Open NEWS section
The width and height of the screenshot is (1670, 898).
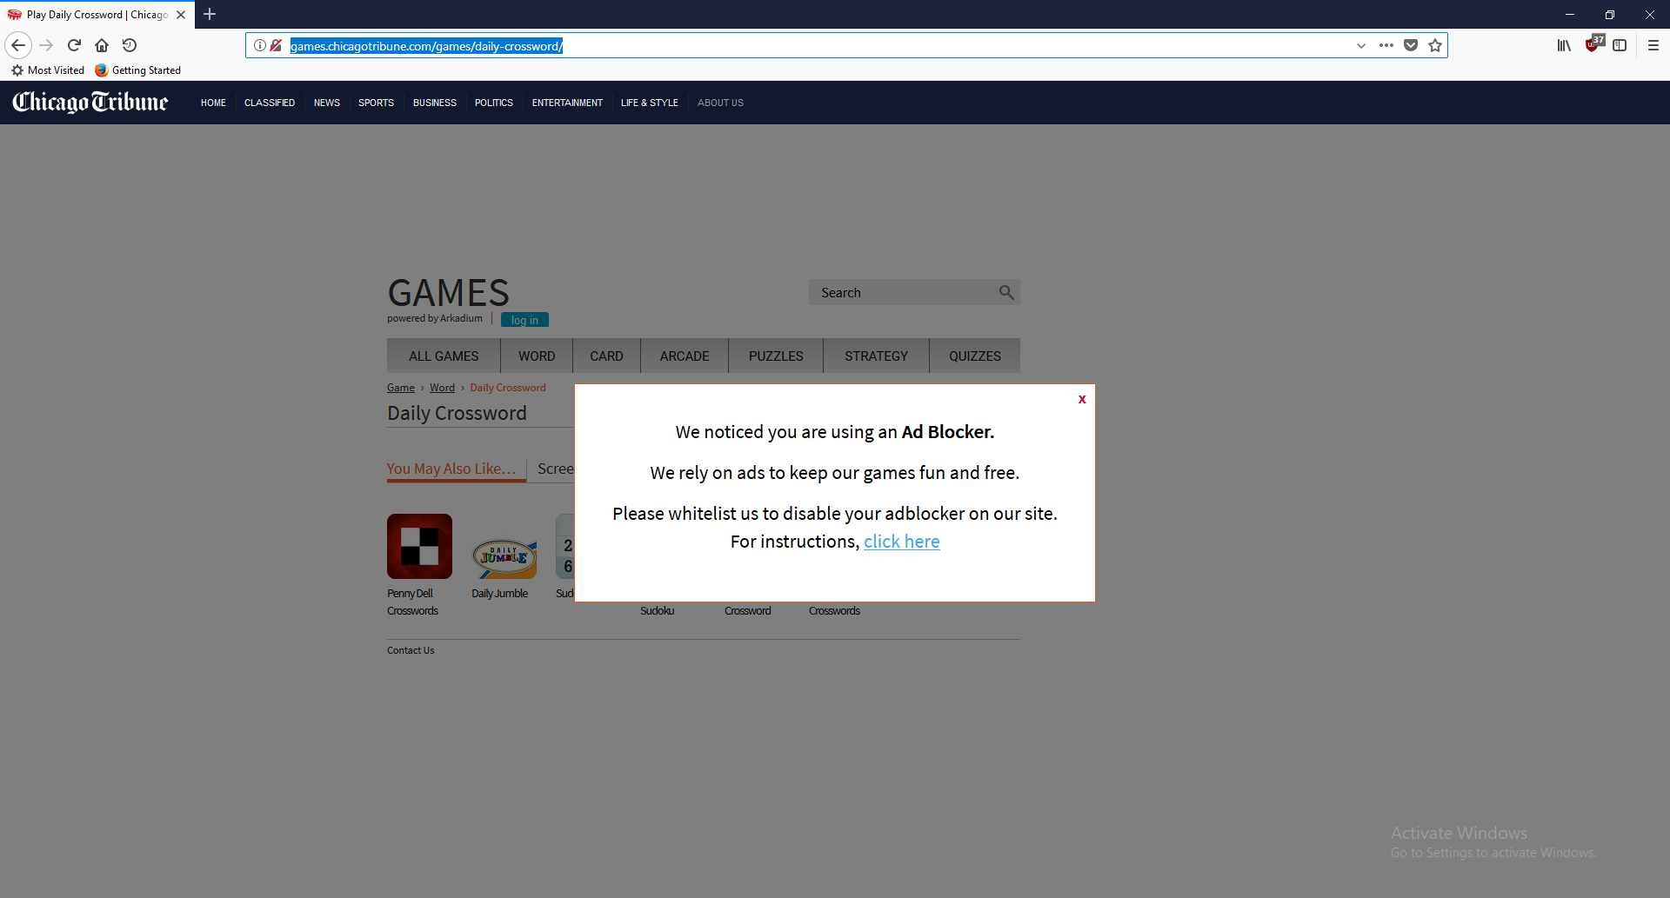[327, 103]
